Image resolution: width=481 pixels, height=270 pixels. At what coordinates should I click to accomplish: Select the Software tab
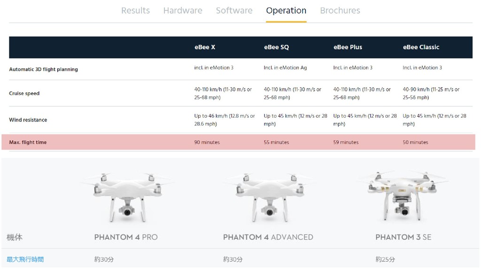tap(234, 10)
